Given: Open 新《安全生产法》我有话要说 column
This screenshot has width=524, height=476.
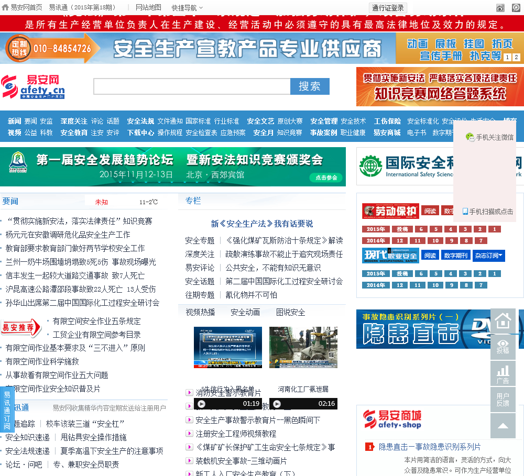Looking at the screenshot, I should [261, 224].
